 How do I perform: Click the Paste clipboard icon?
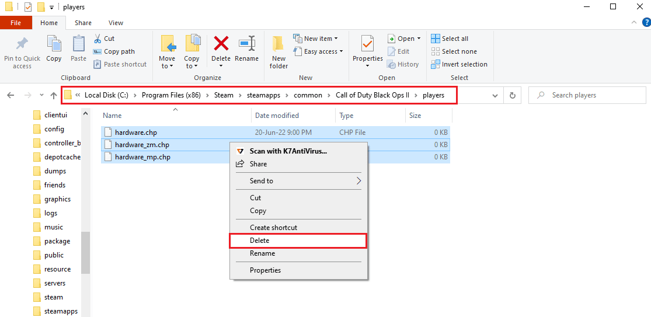(x=78, y=44)
